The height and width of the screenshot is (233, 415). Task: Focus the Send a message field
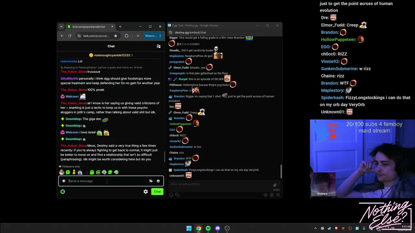[107, 181]
